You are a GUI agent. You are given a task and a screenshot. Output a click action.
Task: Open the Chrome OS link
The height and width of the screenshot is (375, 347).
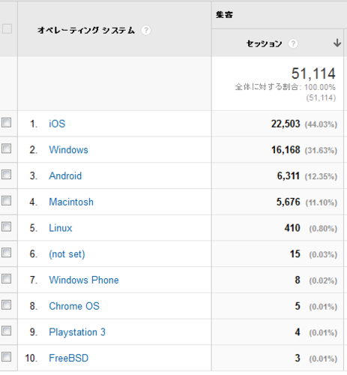[74, 306]
